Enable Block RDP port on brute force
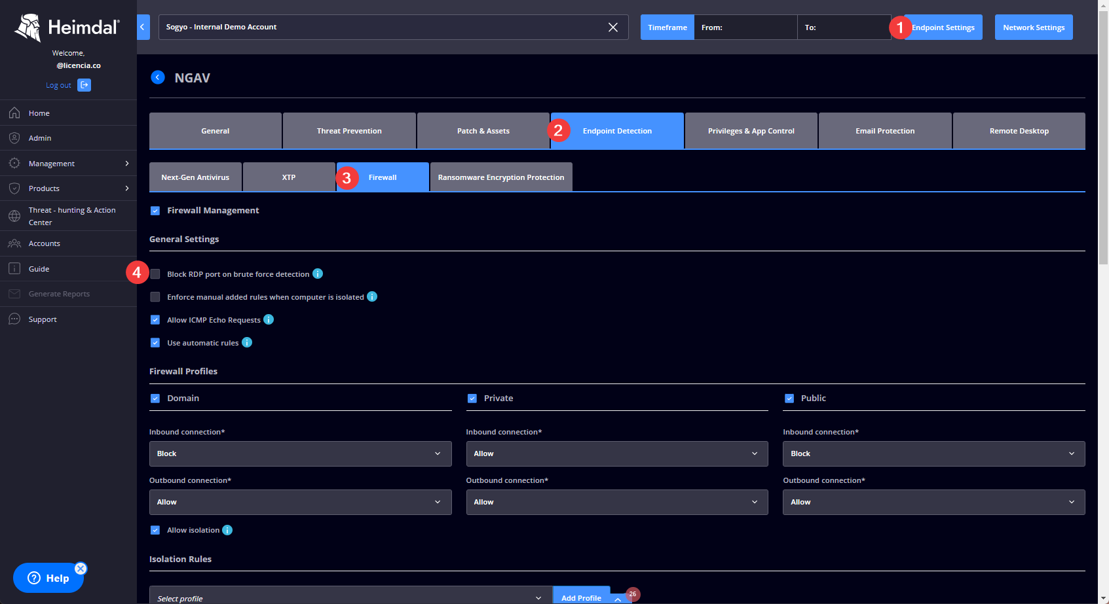This screenshot has width=1109, height=604. [x=155, y=274]
